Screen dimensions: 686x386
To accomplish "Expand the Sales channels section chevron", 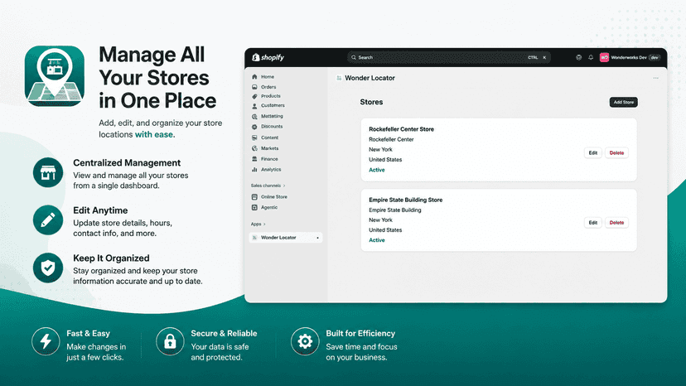I will click(x=284, y=186).
